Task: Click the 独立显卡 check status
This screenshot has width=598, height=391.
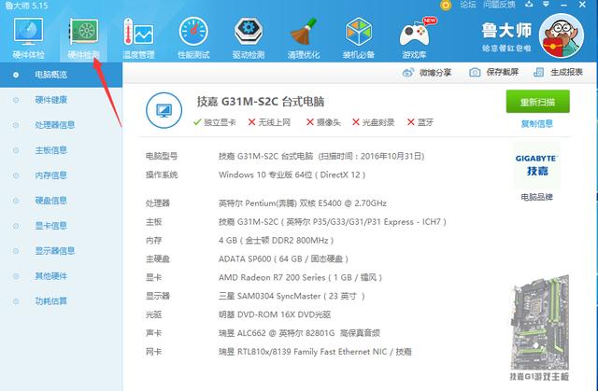Action: pos(214,122)
